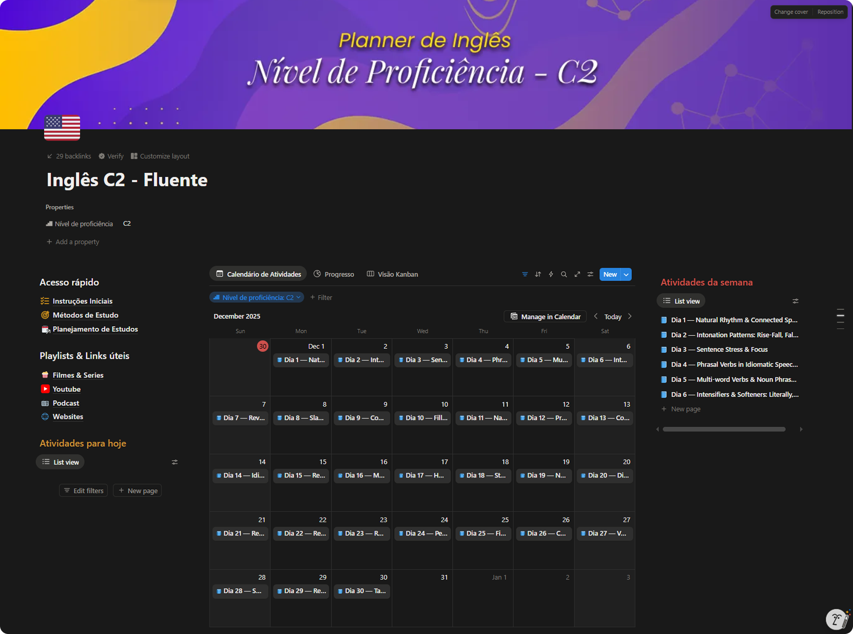Image resolution: width=853 pixels, height=634 pixels.
Task: Open calendar database in full page
Action: [577, 274]
